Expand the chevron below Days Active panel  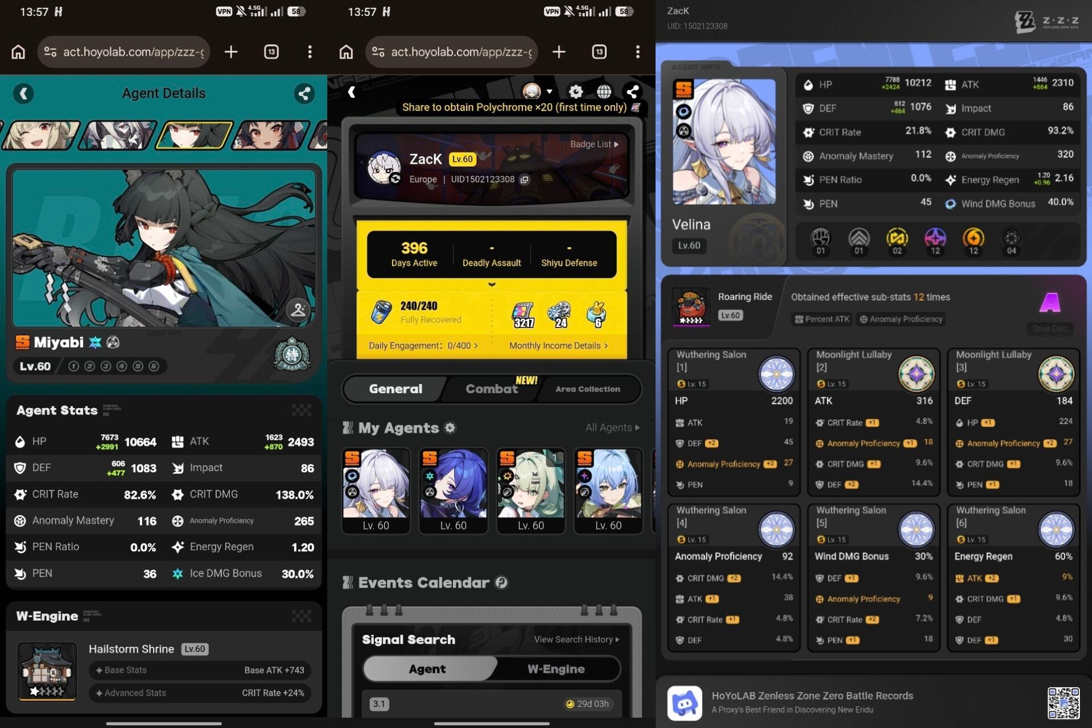(x=492, y=284)
